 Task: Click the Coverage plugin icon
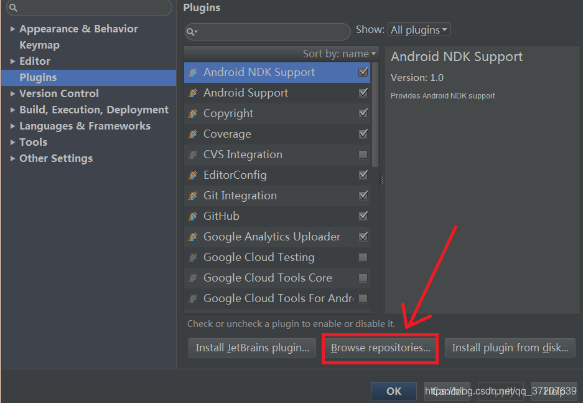tap(193, 134)
